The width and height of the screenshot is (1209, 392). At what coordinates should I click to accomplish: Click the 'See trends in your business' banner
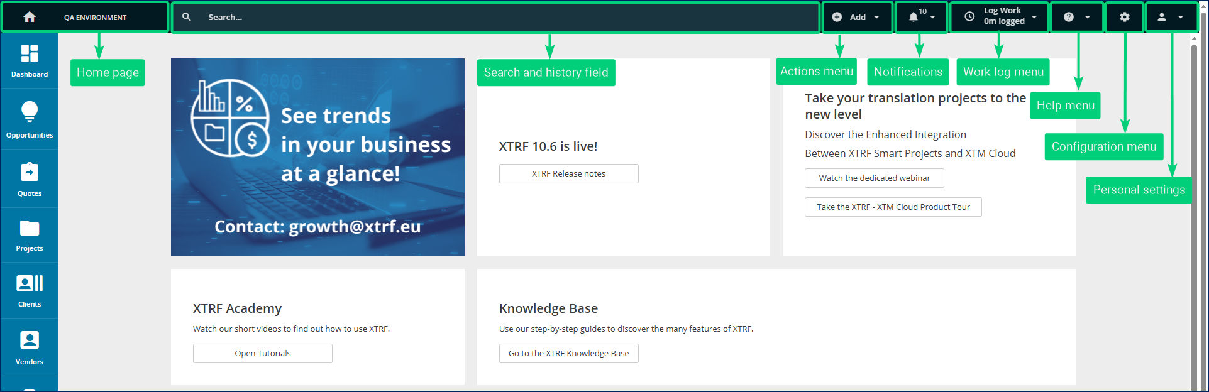(317, 157)
